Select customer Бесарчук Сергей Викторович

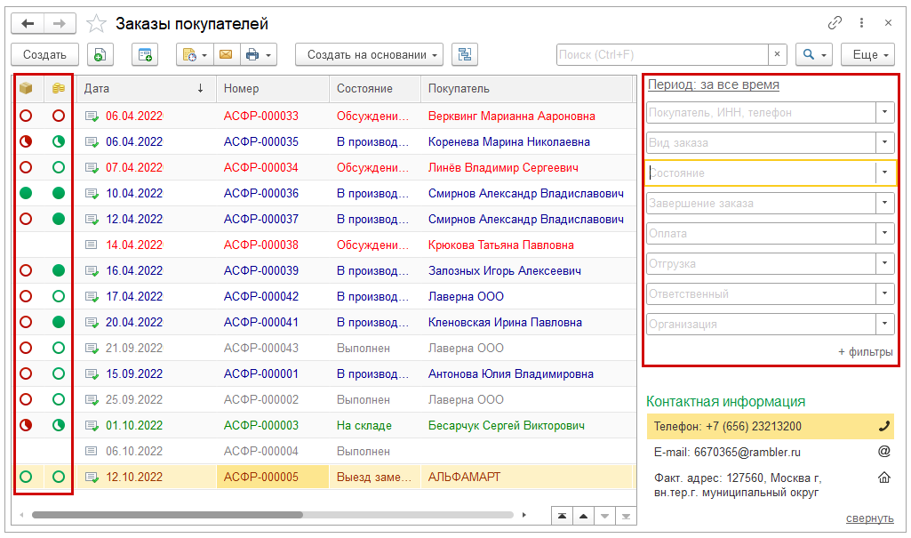[x=506, y=425]
